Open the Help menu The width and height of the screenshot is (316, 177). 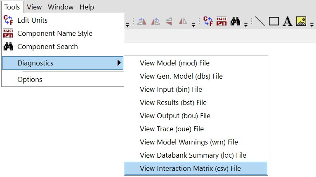[87, 7]
